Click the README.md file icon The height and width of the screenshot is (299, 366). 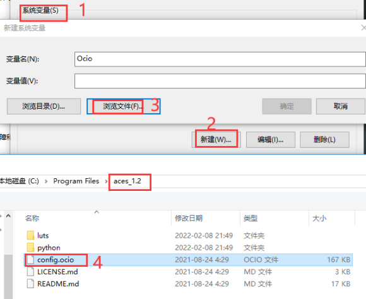point(30,284)
